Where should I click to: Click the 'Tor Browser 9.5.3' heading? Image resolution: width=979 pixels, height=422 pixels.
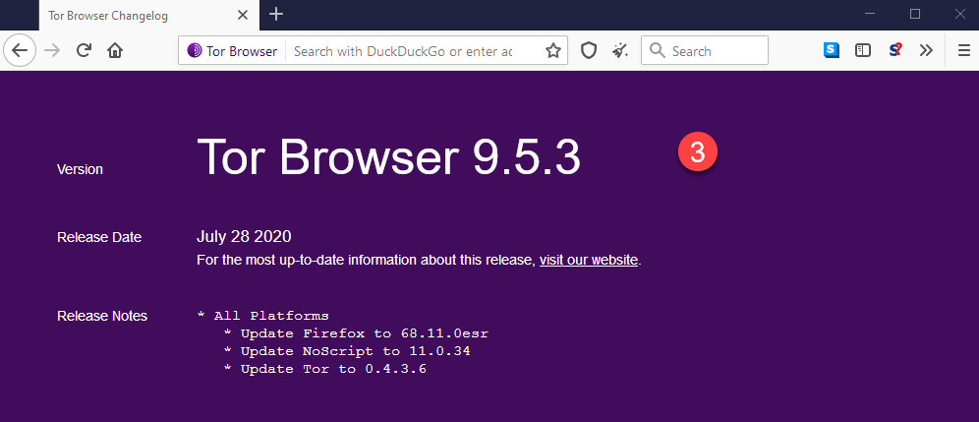[389, 156]
